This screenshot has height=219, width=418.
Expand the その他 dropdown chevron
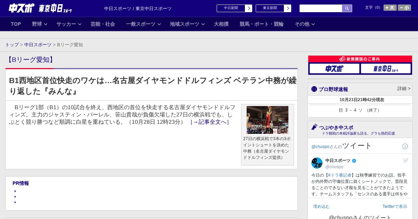(313, 24)
